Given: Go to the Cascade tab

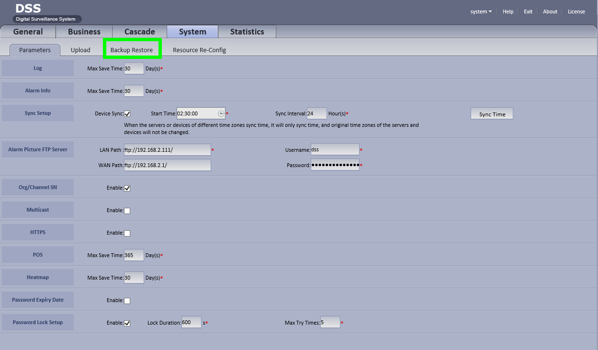Looking at the screenshot, I should coord(139,32).
